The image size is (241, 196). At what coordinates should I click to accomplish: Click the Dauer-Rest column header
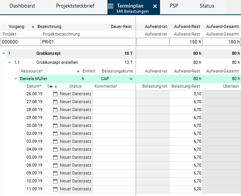(121, 26)
